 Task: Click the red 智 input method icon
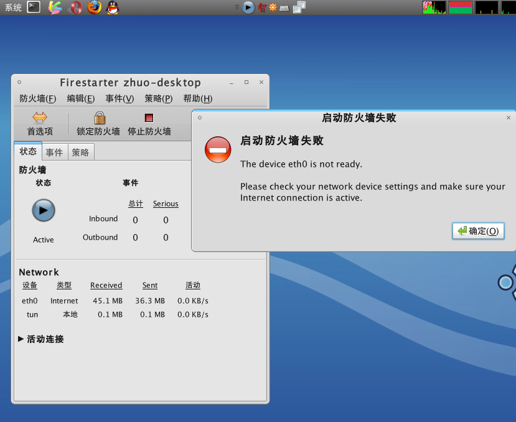[262, 7]
